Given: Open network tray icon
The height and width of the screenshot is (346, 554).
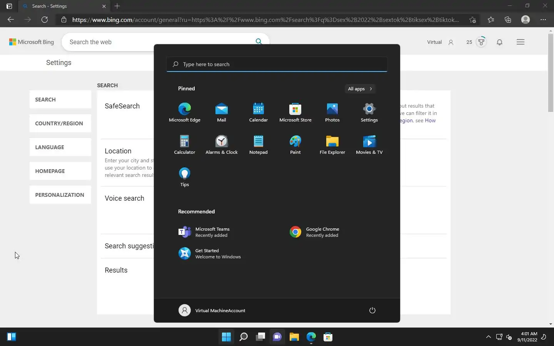Looking at the screenshot, I should (x=499, y=337).
